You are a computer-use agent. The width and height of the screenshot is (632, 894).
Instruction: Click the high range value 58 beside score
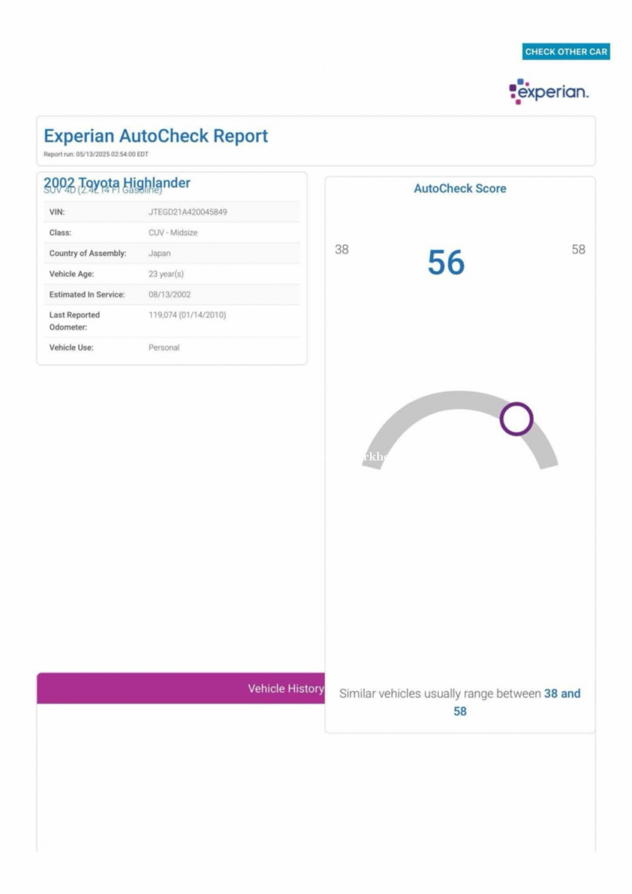578,250
